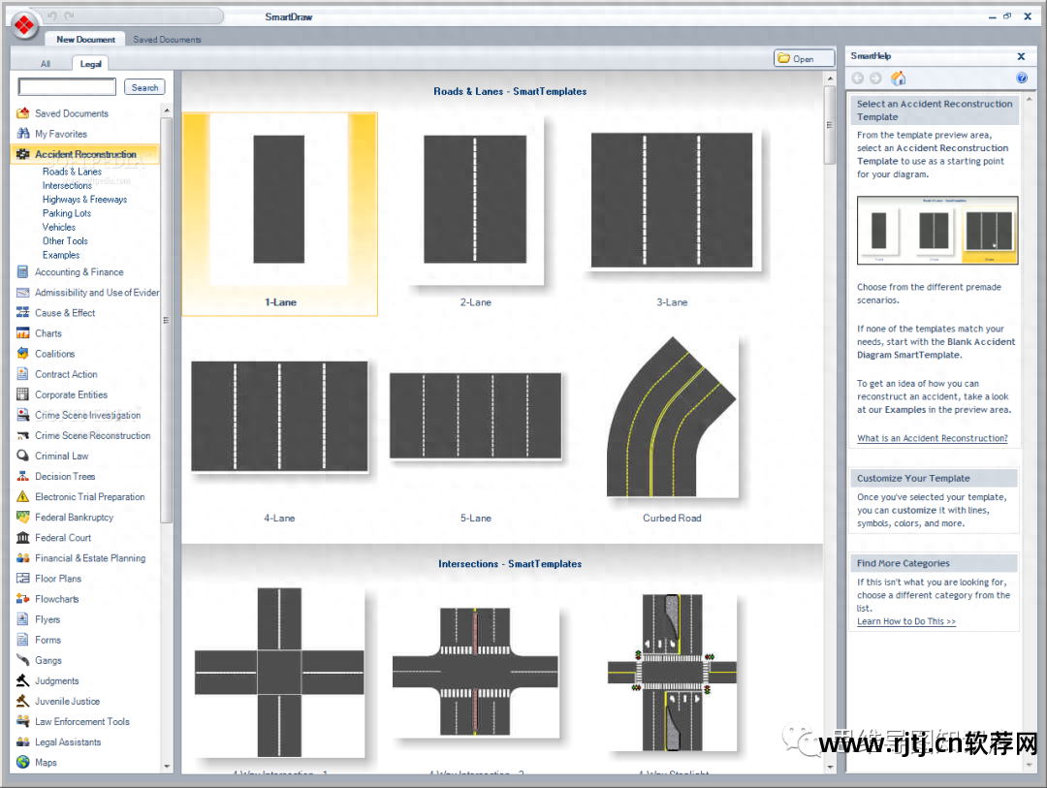This screenshot has width=1047, height=788.
Task: Select the intersection template with crosswalks
Action: pyautogui.click(x=475, y=672)
